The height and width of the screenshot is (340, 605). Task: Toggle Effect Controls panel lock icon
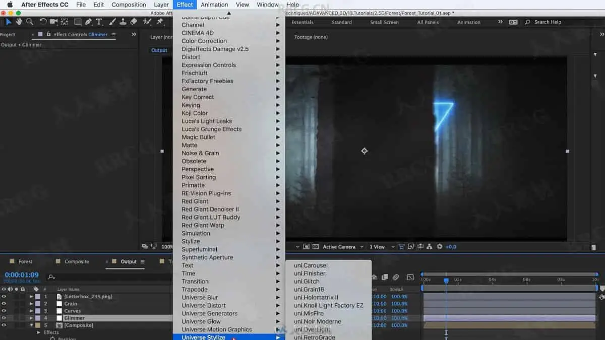(48, 34)
